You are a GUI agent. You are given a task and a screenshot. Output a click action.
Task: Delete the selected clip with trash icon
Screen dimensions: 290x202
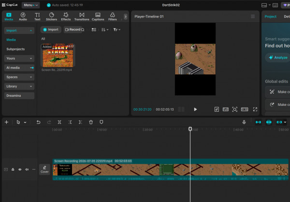pyautogui.click(x=91, y=122)
